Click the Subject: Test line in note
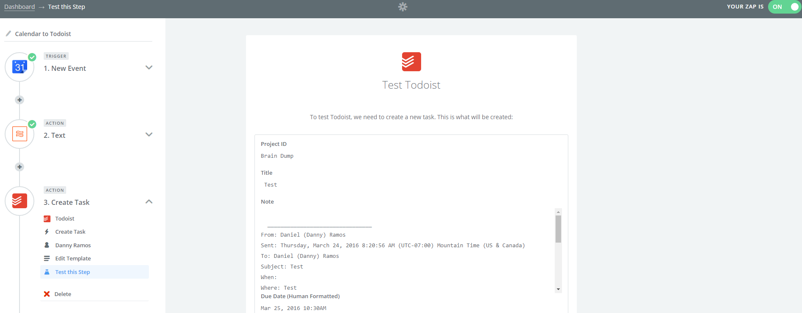The height and width of the screenshot is (313, 802). coord(282,267)
